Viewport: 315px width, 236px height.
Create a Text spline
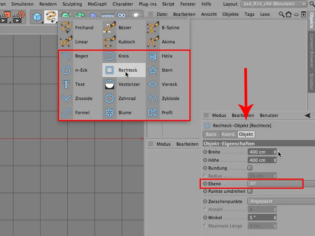point(80,84)
